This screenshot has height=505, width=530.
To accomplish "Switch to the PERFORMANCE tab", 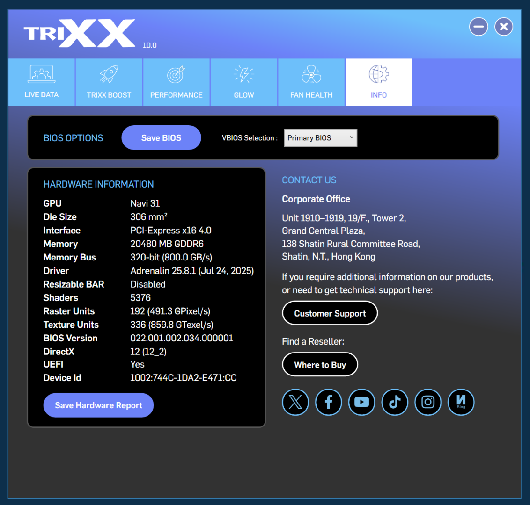I will coord(177,82).
